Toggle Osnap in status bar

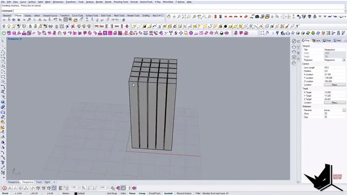(142, 194)
